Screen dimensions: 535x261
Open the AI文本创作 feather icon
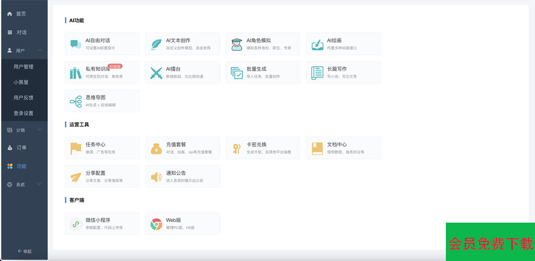156,44
